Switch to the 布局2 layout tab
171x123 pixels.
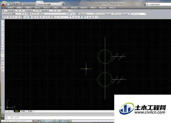click(x=30, y=111)
